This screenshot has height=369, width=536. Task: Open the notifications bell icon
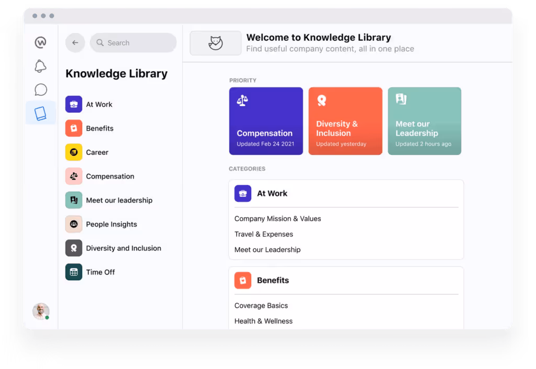coord(40,66)
